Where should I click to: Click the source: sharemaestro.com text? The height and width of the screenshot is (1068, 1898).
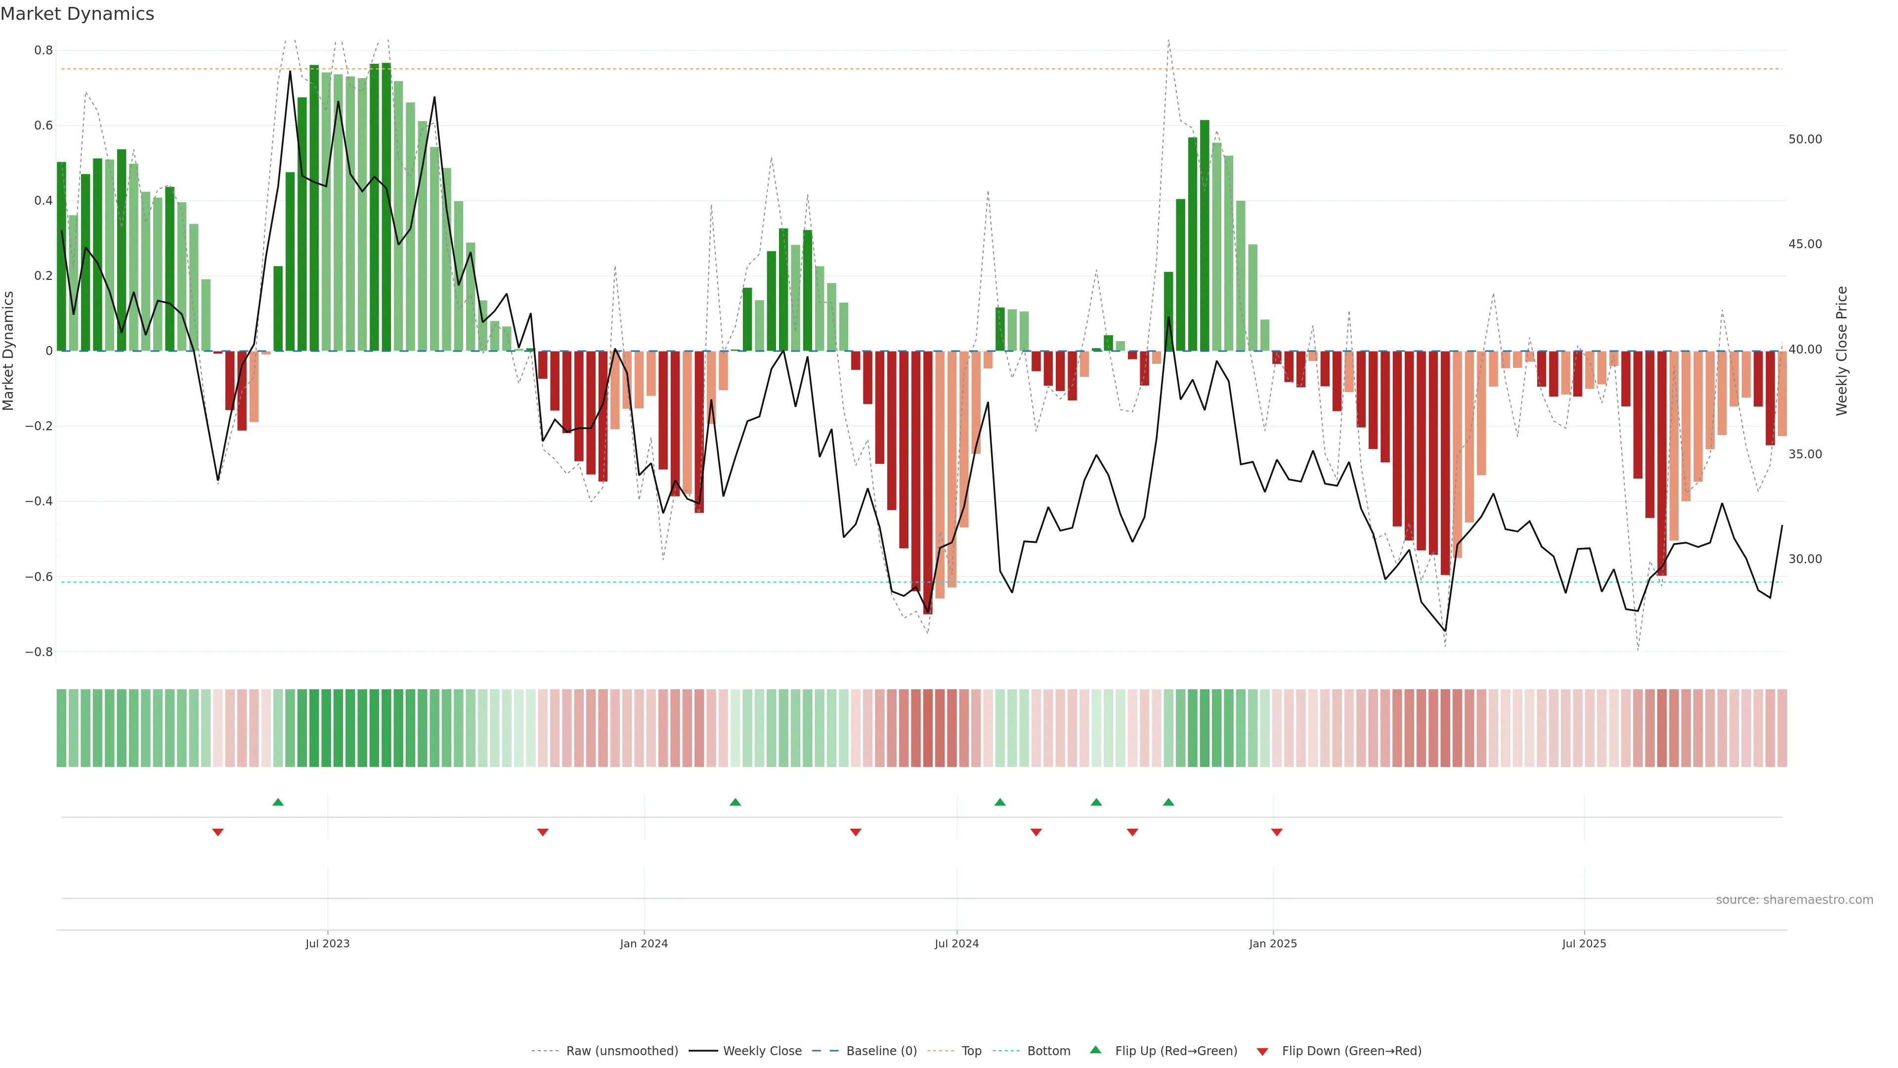(1794, 900)
